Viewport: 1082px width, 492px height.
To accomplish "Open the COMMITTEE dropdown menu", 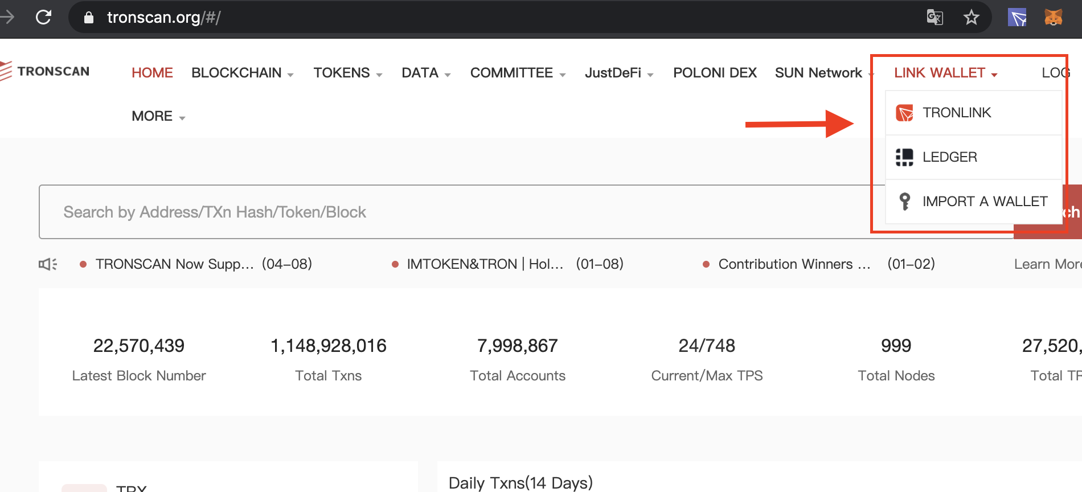I will (x=517, y=73).
